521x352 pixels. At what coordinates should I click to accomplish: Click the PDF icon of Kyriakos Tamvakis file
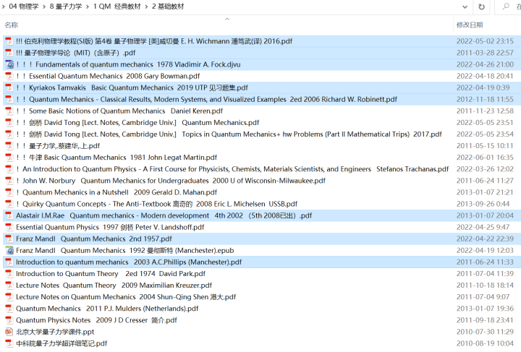pyautogui.click(x=9, y=87)
